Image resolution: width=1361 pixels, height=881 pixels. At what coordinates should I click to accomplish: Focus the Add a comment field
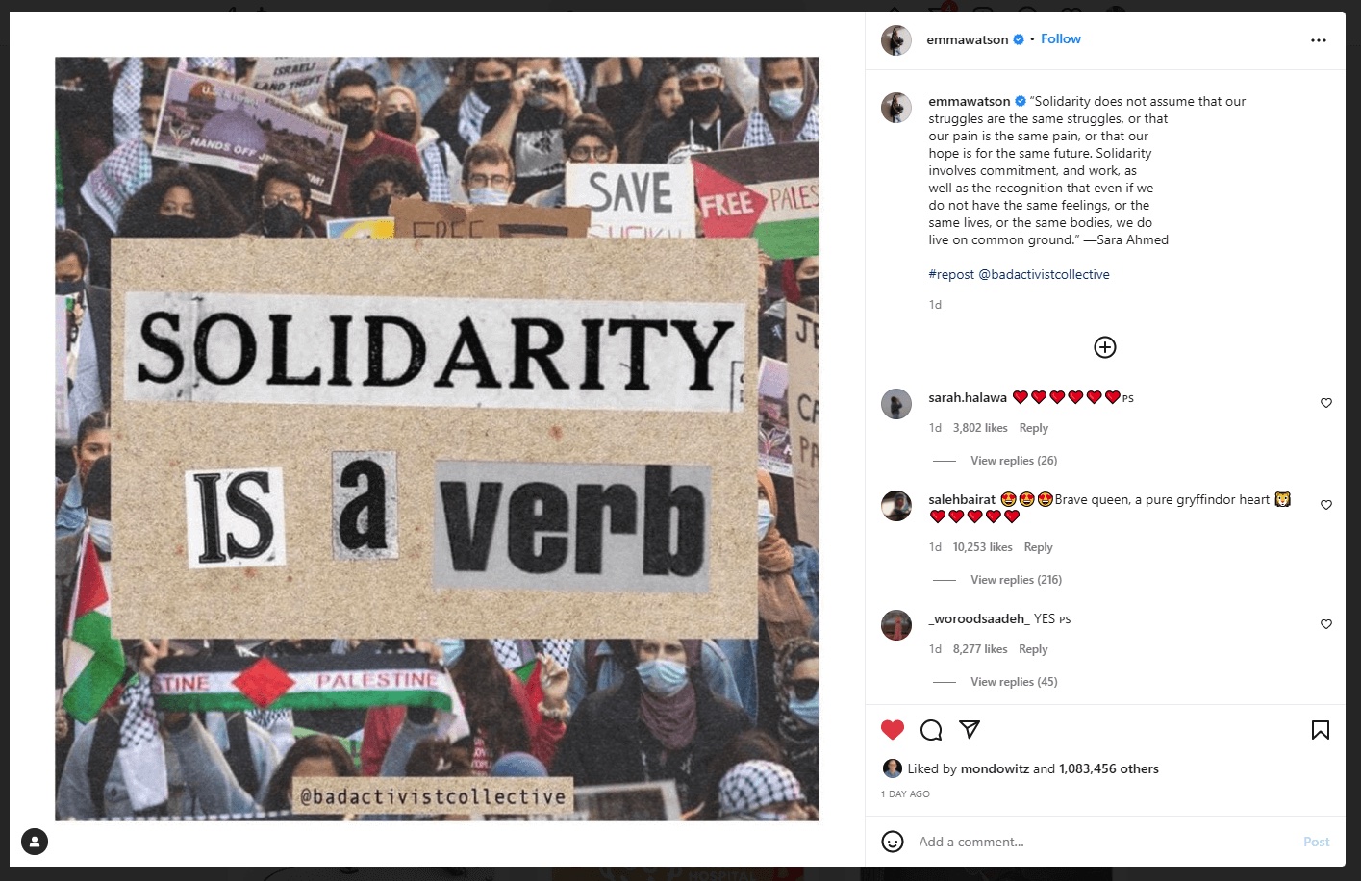point(1106,842)
